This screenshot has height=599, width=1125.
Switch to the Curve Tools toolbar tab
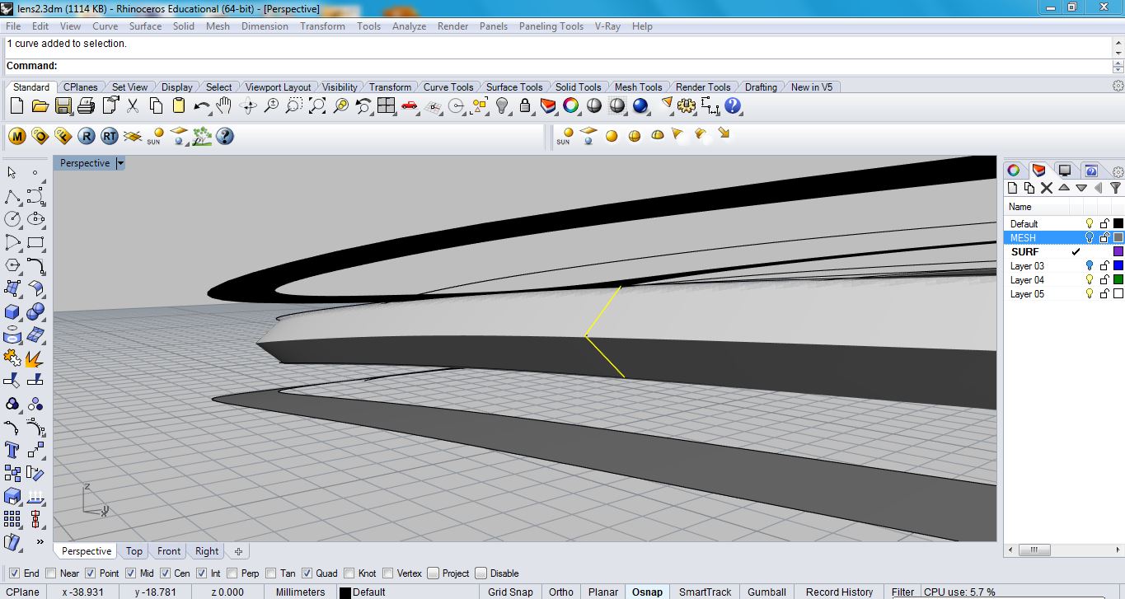pyautogui.click(x=448, y=87)
